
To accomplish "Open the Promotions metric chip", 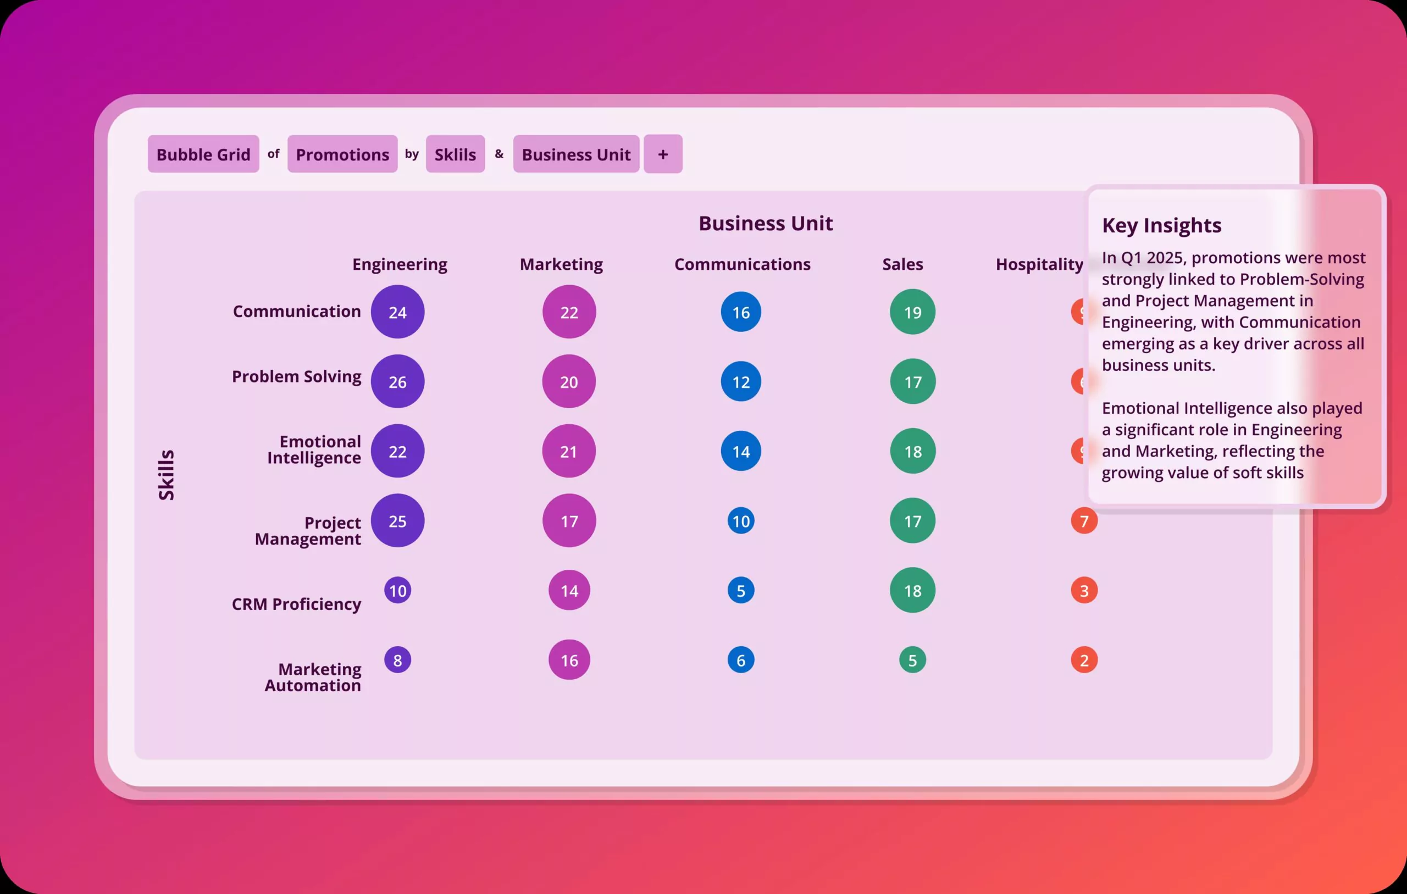I will coord(342,154).
